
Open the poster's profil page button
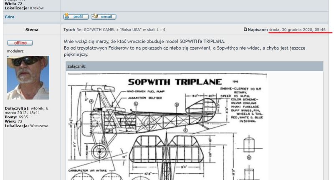coord(76,17)
